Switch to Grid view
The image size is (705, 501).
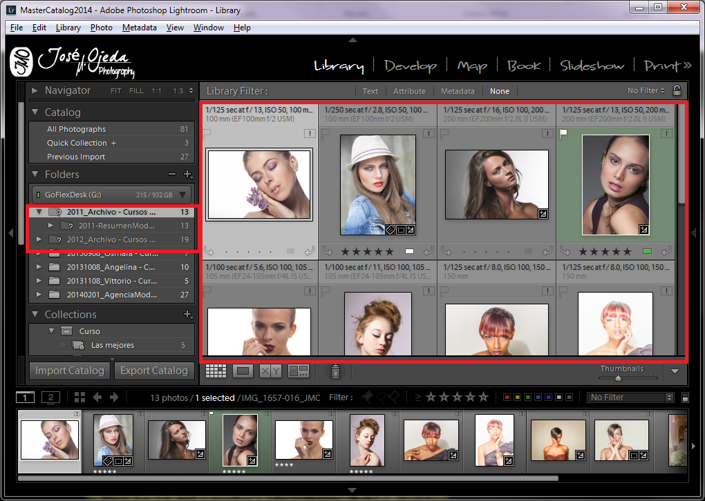coord(216,371)
